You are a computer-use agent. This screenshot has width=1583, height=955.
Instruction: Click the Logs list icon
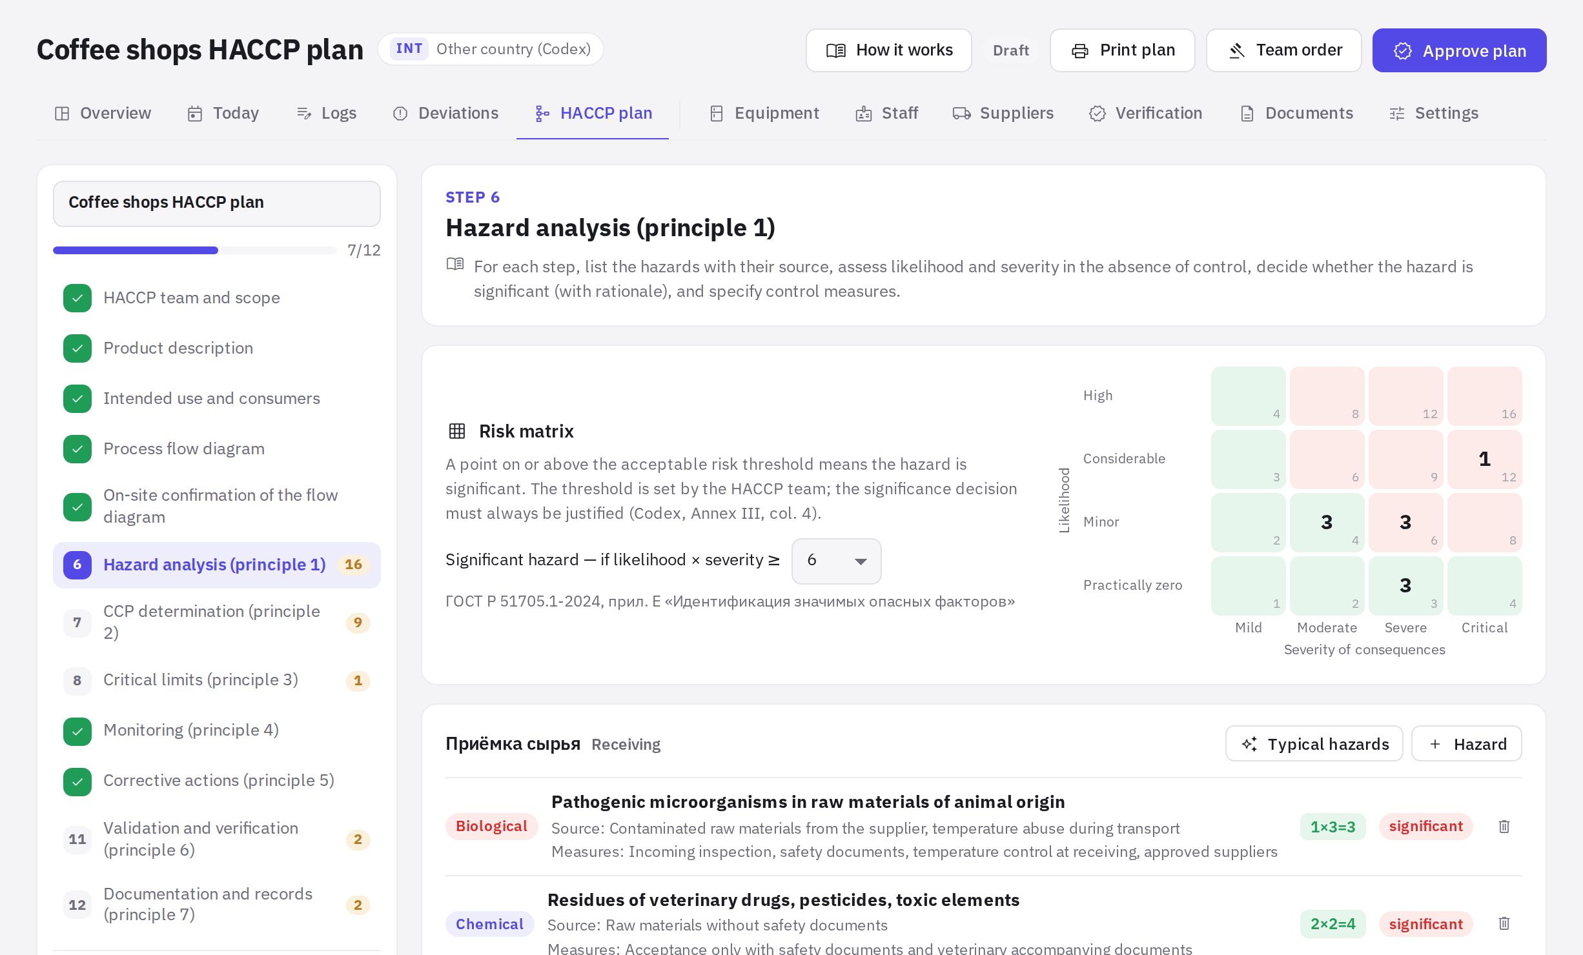(x=303, y=114)
